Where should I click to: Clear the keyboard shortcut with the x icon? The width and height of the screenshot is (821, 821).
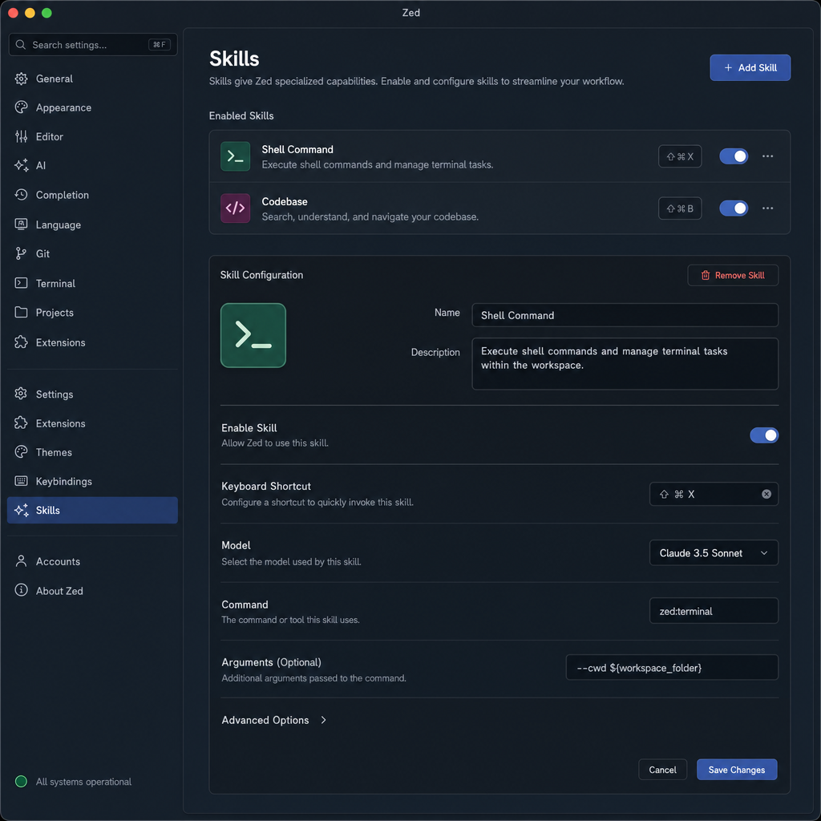pos(766,494)
